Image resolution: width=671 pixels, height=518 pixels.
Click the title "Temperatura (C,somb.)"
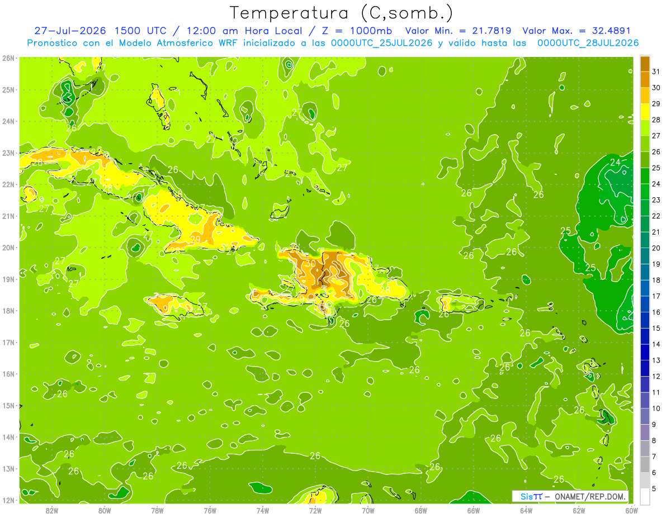coord(341,13)
